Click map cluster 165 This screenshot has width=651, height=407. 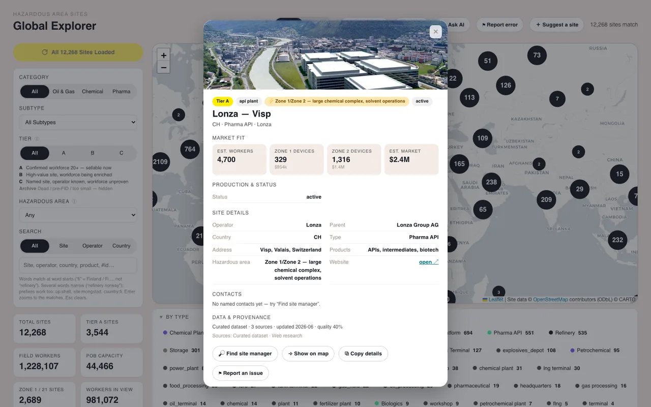click(459, 164)
